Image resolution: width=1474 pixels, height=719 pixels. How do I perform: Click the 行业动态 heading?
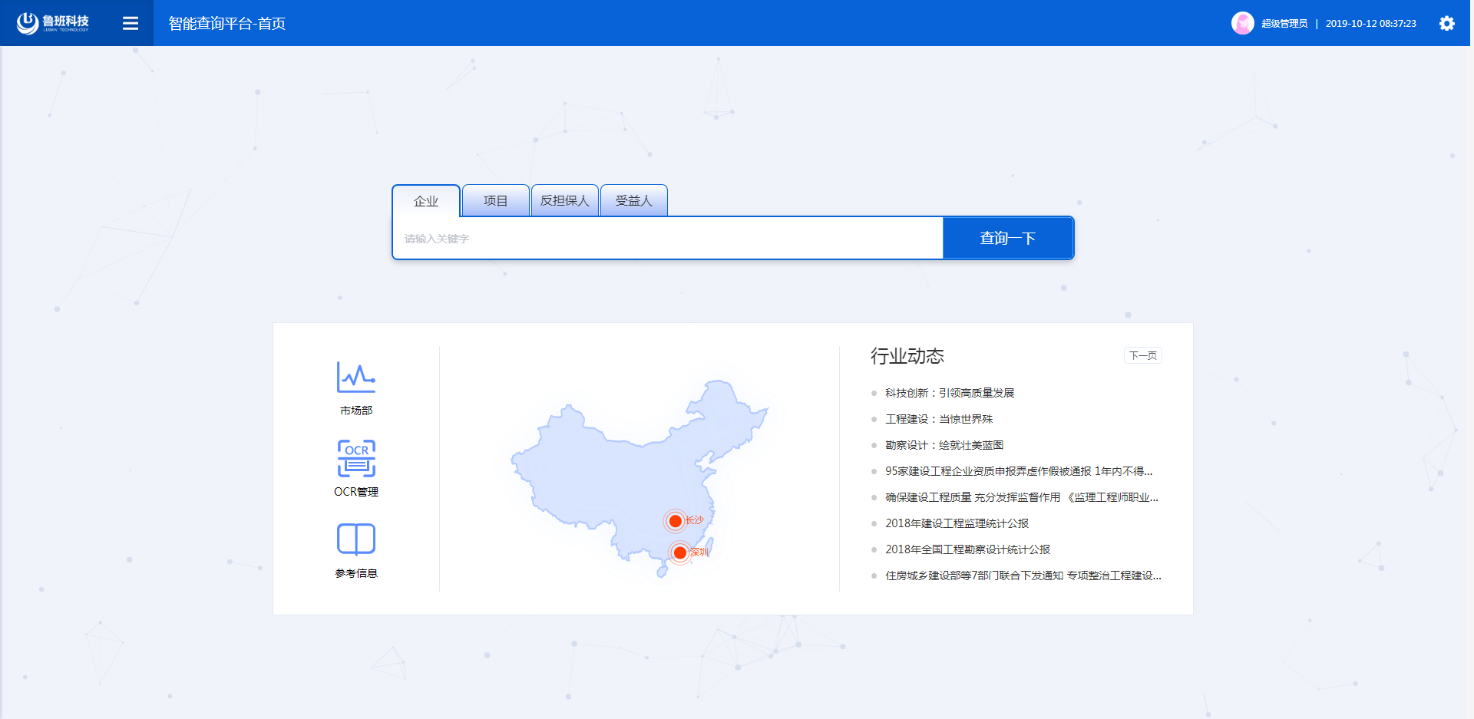[x=907, y=356]
